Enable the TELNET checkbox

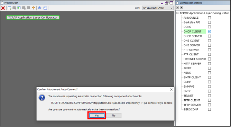click(x=209, y=96)
